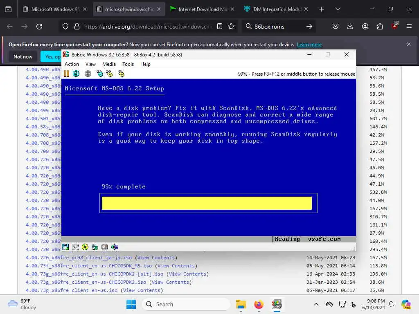Open the 86Box Help menu

coord(145,64)
